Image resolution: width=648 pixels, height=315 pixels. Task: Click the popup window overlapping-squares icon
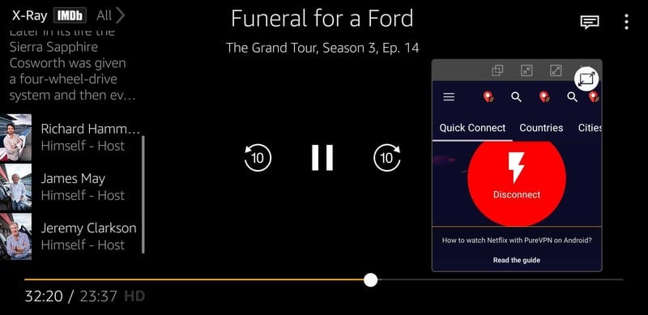(497, 70)
